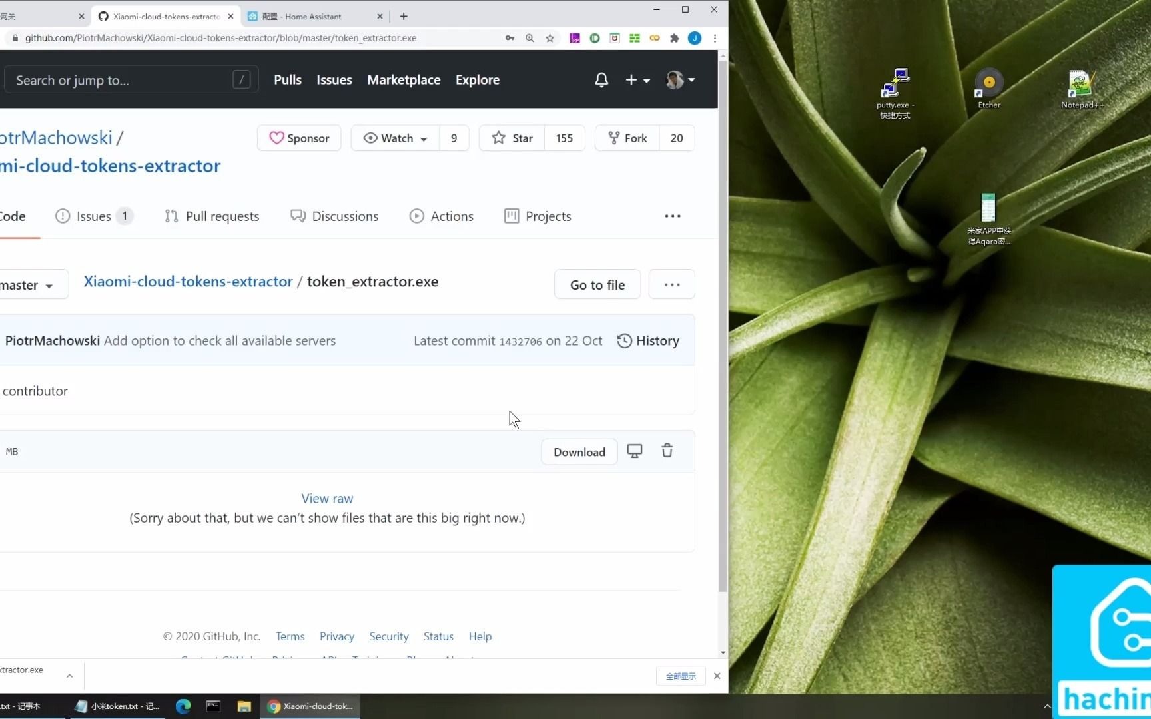This screenshot has height=719, width=1151.
Task: Open the user avatar menu
Action: coord(681,80)
